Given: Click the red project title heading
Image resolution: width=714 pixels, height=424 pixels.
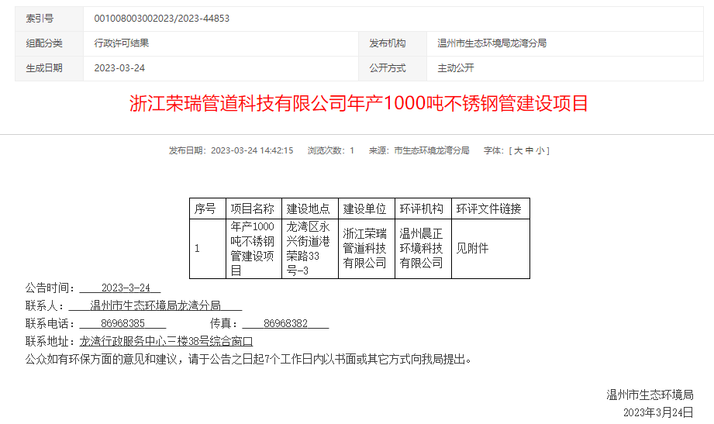Looking at the screenshot, I should [x=358, y=103].
